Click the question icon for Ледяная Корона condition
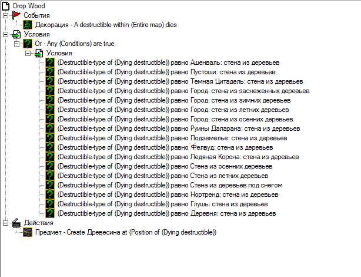The height and width of the screenshot is (277, 361). point(50,157)
